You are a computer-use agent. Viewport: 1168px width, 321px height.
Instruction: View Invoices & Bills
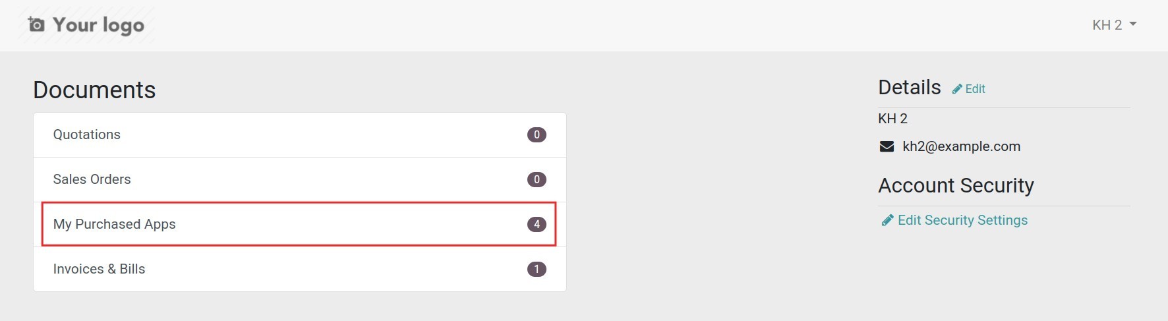click(x=100, y=269)
